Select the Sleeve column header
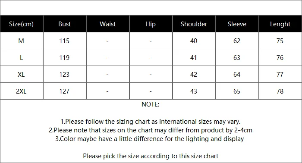The height and width of the screenshot is (163, 302). click(237, 24)
